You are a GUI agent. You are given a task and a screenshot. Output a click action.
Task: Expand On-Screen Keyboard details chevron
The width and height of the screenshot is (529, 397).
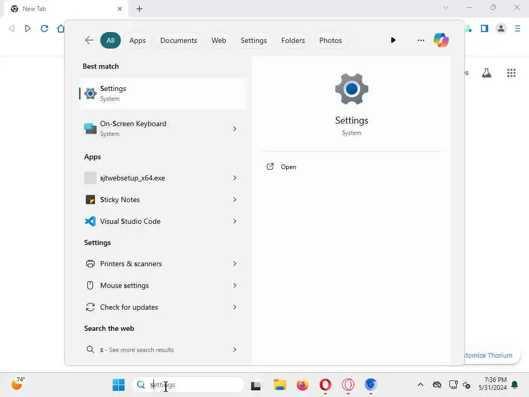tap(235, 129)
